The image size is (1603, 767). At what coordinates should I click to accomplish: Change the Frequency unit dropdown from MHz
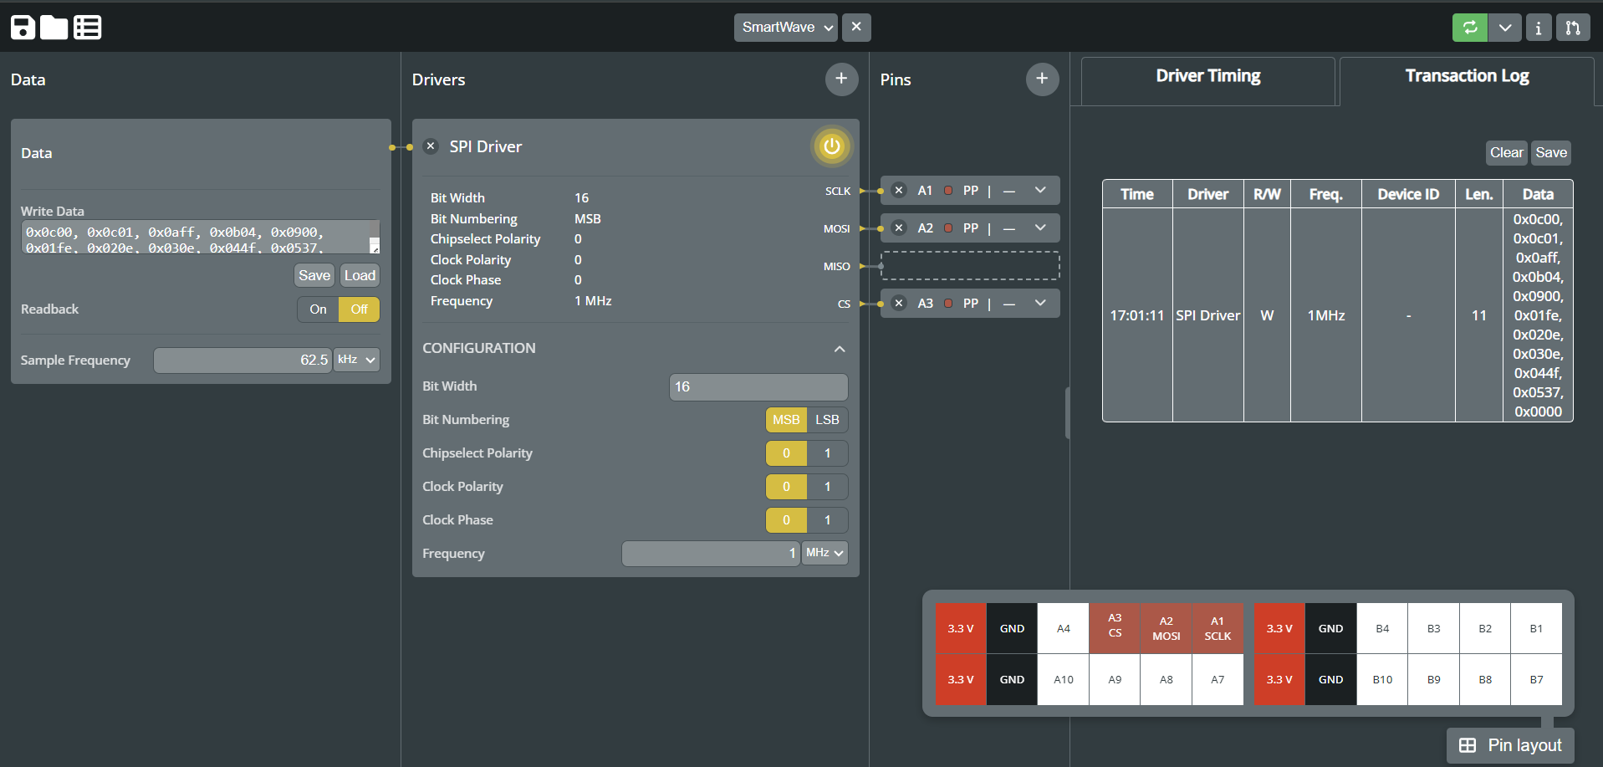click(x=824, y=553)
